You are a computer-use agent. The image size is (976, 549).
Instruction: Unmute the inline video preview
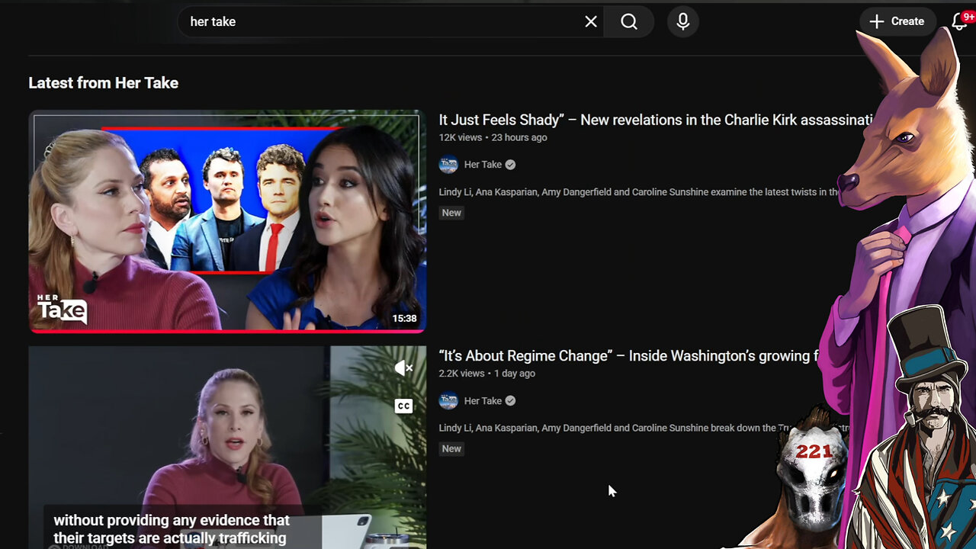point(403,368)
